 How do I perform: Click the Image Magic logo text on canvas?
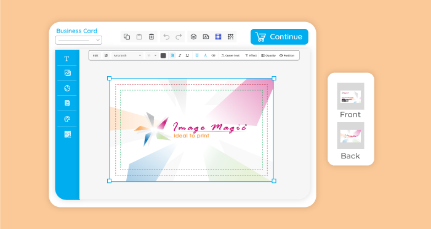[209, 127]
